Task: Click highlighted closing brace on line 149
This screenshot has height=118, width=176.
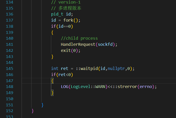Action: click(52, 93)
